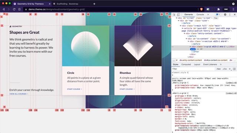Screen dimensions: 237x133
Task: Open a new browser tab
Action: point(94,4)
